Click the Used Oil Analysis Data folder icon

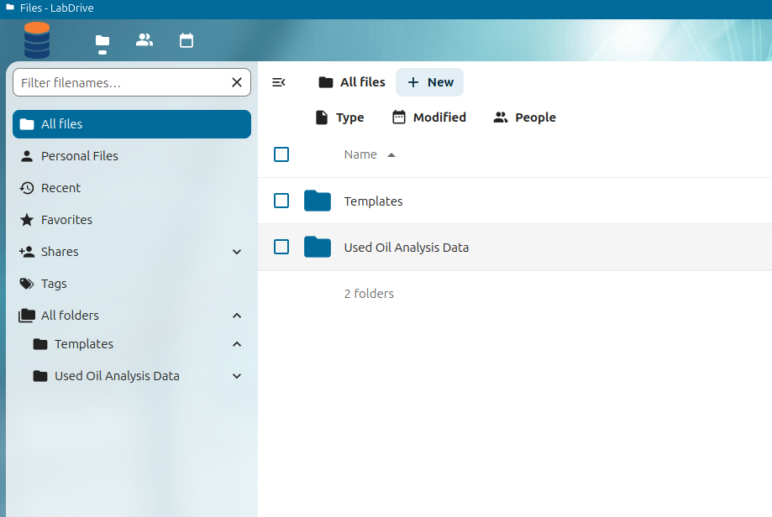click(317, 247)
